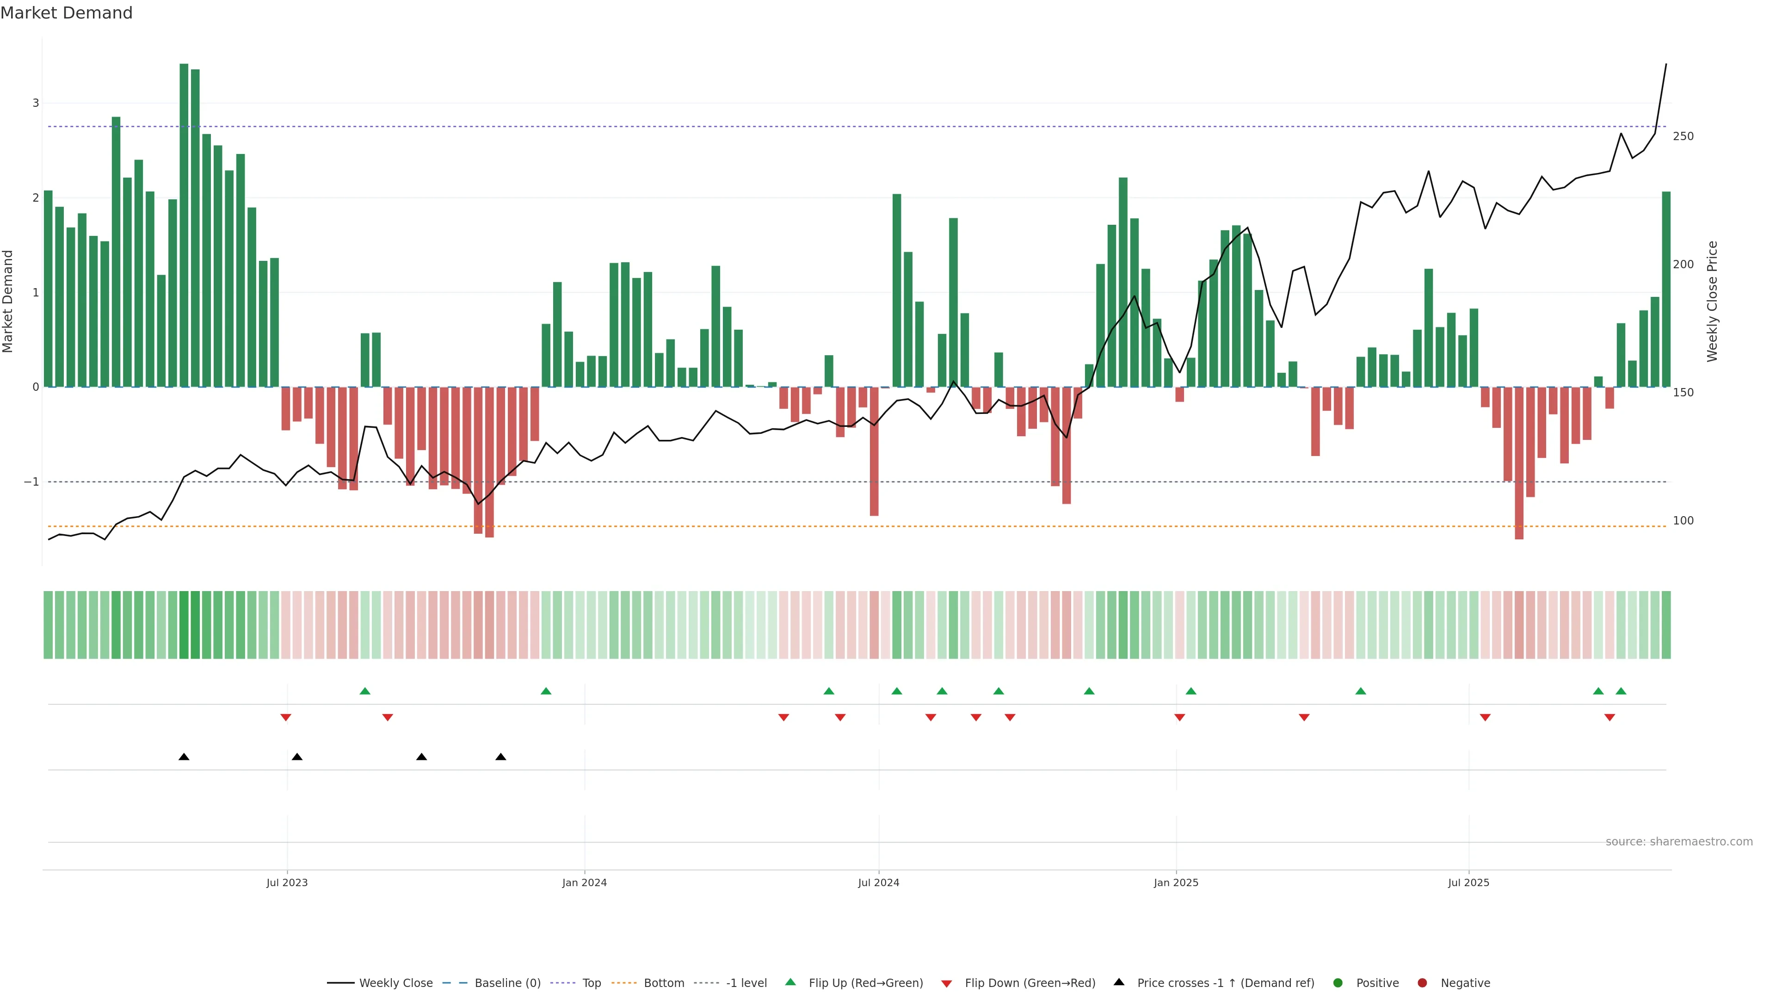Image resolution: width=1776 pixels, height=999 pixels.
Task: Click the Flip Down red triangle legend icon
Action: click(947, 984)
